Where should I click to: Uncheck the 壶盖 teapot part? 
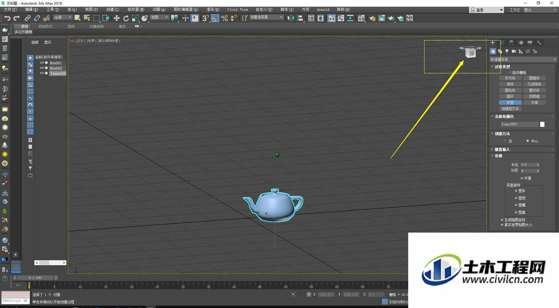516,212
